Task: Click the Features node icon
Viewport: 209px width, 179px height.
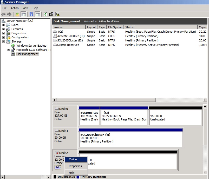Action: click(x=8, y=29)
